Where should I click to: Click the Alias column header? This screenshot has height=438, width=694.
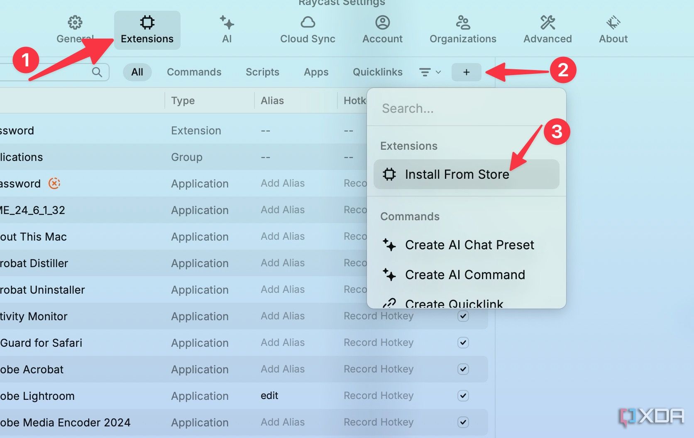point(272,101)
